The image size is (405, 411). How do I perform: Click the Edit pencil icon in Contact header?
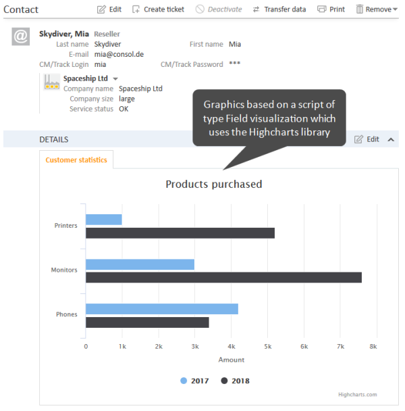click(101, 9)
